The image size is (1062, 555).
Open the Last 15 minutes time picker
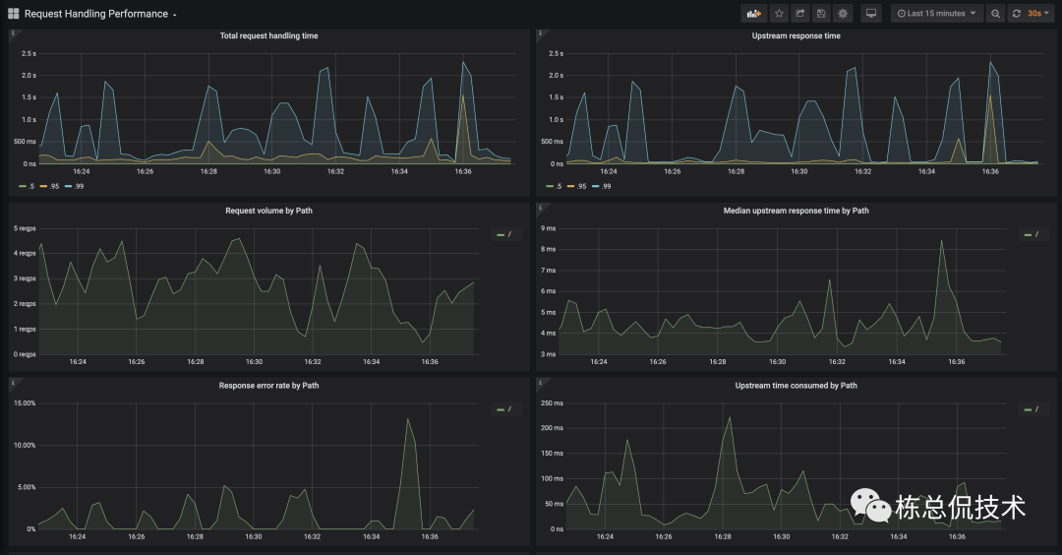[x=937, y=14]
